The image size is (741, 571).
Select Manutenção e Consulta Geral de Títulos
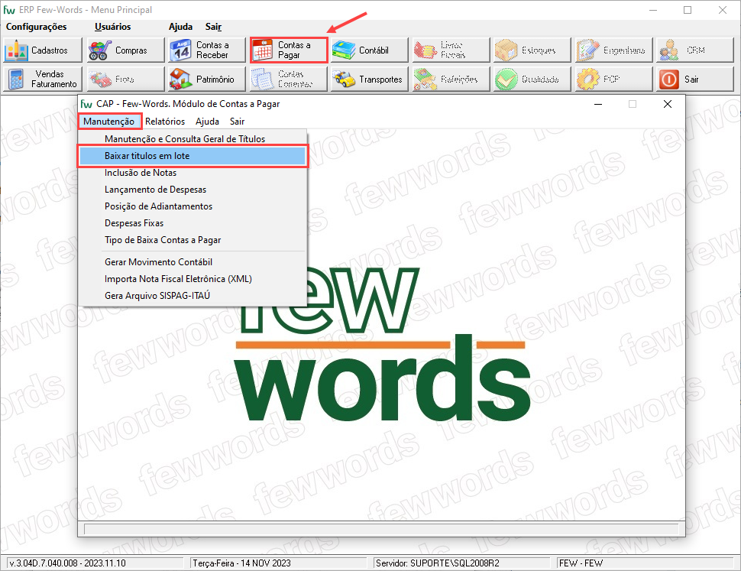click(x=193, y=139)
